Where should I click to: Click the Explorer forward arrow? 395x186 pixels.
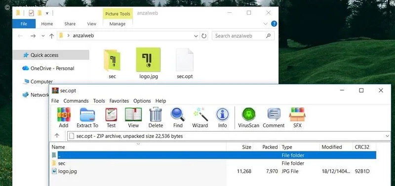point(33,36)
